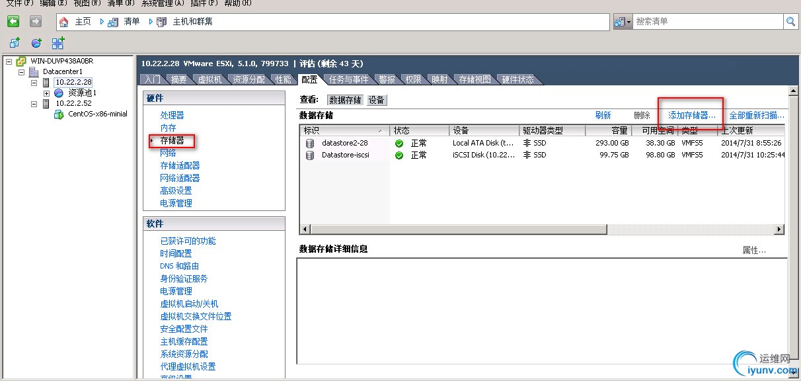The height and width of the screenshot is (381, 801).
Task: Click the 全部重新扫描... link
Action: [757, 115]
